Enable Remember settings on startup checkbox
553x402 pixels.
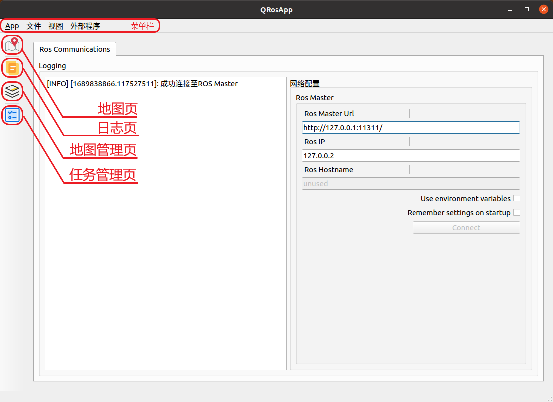516,213
